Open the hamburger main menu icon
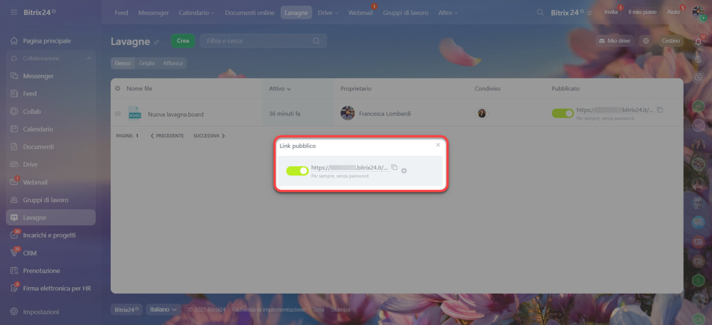The height and width of the screenshot is (325, 712). [x=14, y=12]
